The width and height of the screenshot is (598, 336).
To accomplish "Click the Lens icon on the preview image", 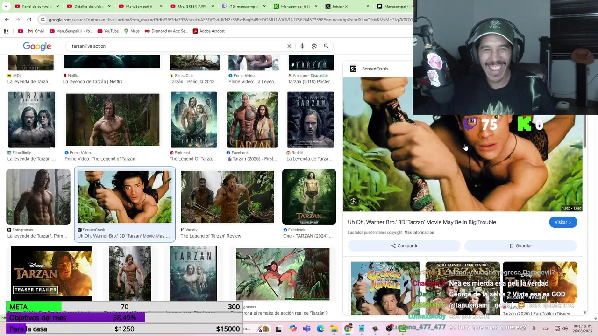I will [354, 201].
